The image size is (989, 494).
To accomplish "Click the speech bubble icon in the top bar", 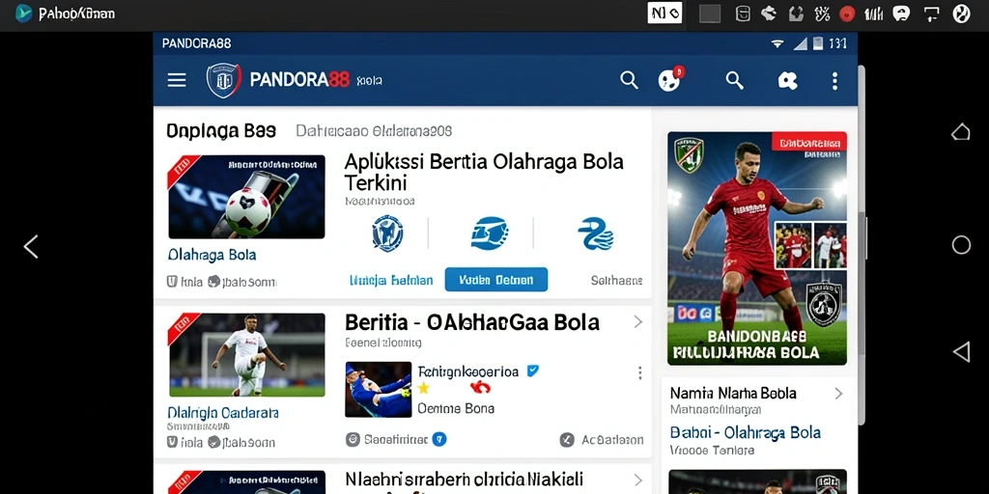I will 901,14.
